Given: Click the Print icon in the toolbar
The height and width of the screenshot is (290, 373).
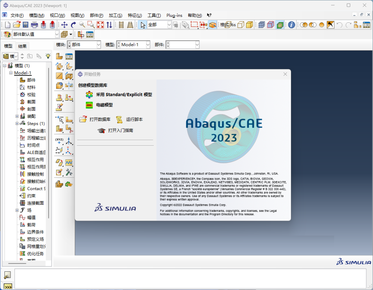Looking at the screenshot, I should click(x=34, y=25).
